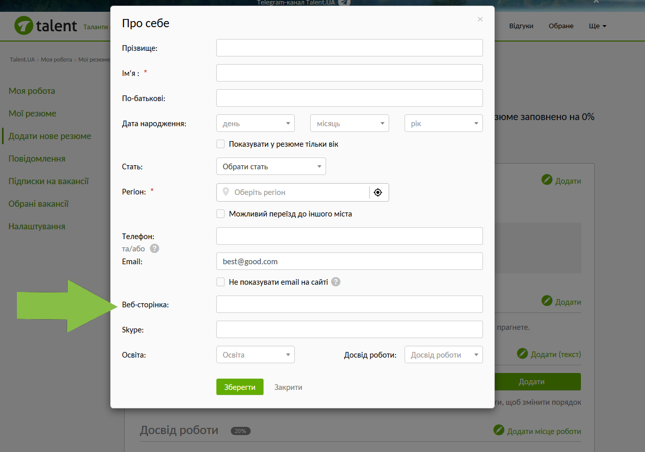Viewport: 645px width, 452px height.
Task: Open Налаштування in sidebar
Action: pos(37,226)
